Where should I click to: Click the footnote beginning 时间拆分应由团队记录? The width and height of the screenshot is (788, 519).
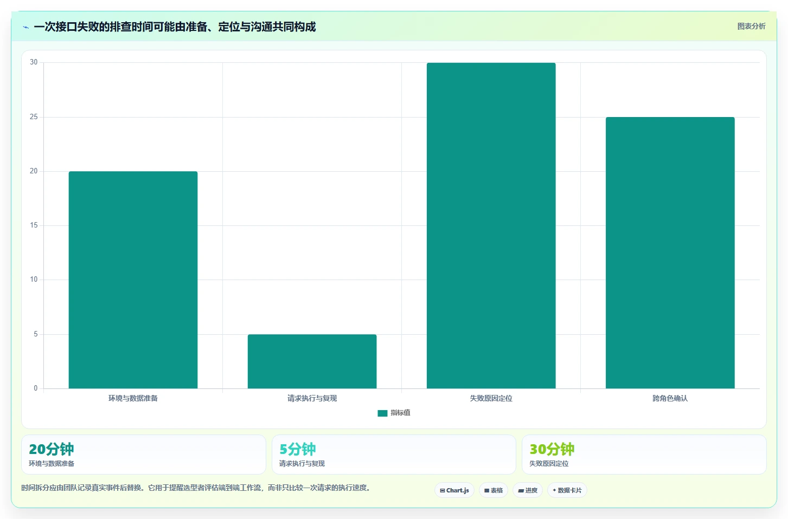197,488
